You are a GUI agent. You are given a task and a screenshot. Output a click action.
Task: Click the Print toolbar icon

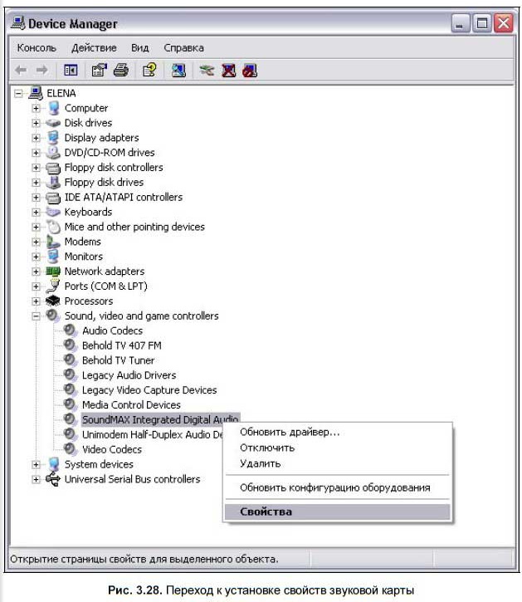pos(120,71)
